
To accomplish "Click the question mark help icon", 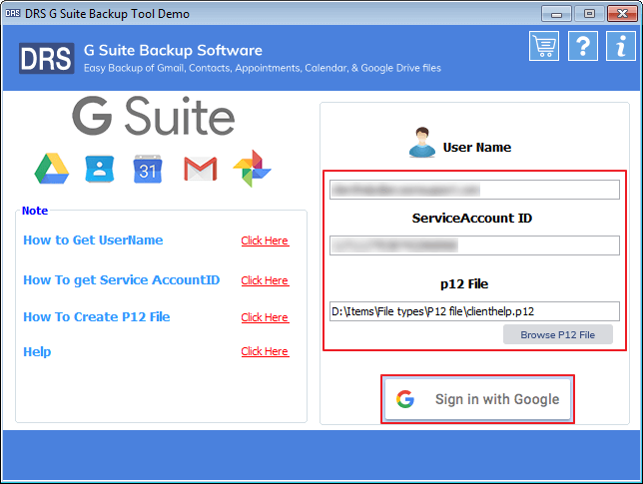I will 583,46.
